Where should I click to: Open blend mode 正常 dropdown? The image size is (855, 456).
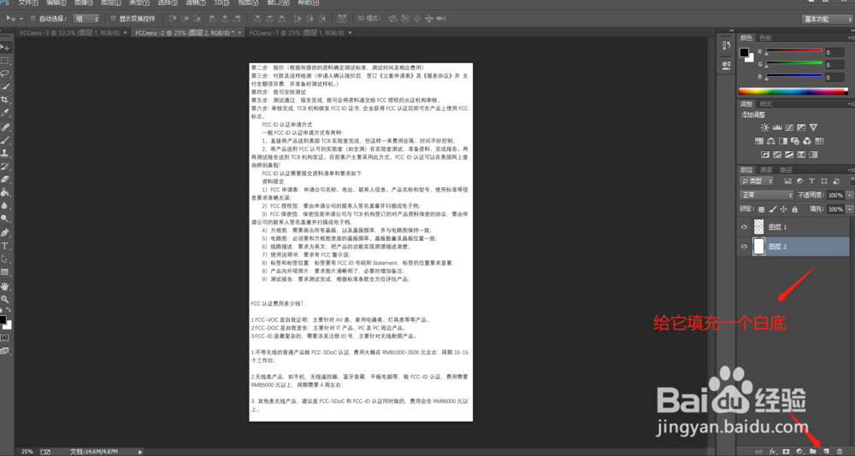coord(766,195)
